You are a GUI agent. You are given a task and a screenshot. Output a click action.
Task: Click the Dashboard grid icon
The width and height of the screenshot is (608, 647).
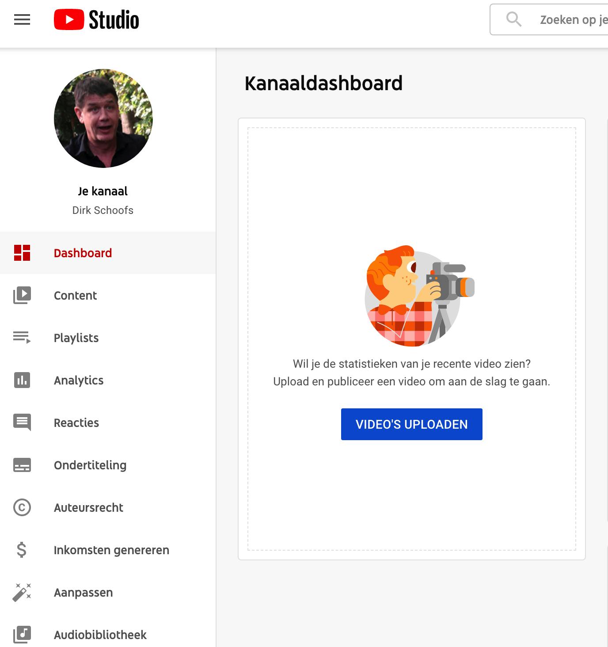pyautogui.click(x=22, y=253)
